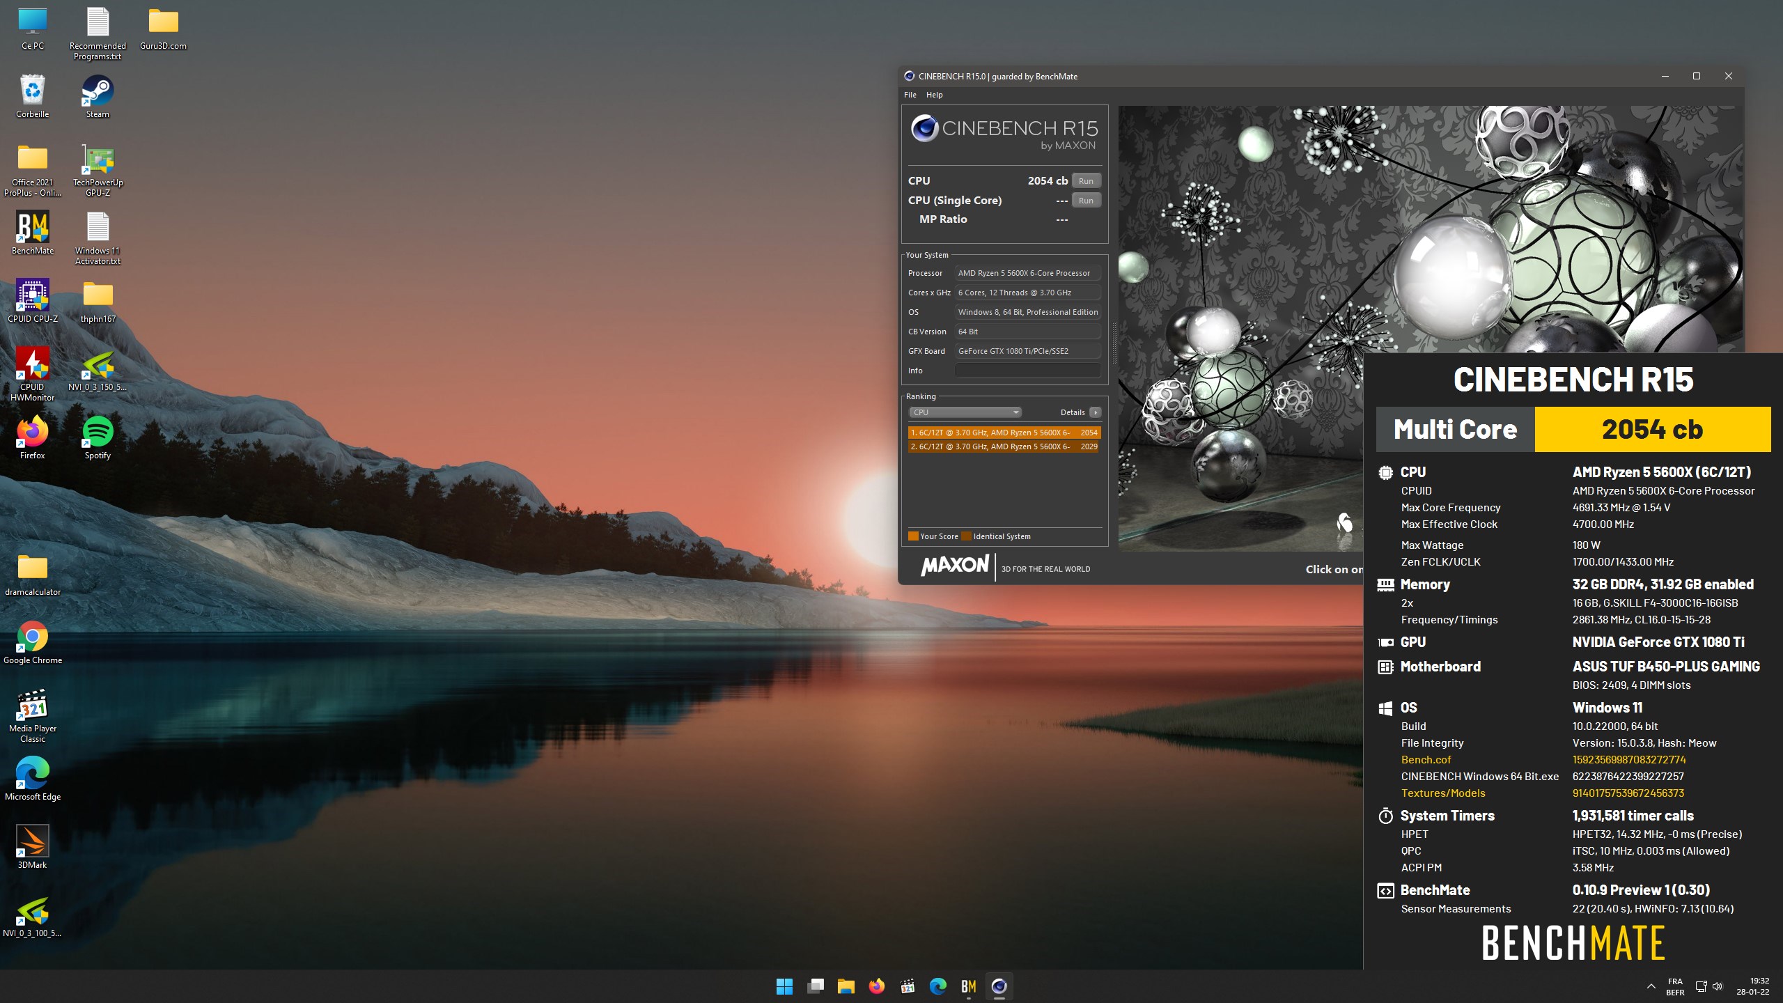The height and width of the screenshot is (1003, 1783).
Task: Launch Media Player Classic shortcut
Action: (x=33, y=716)
